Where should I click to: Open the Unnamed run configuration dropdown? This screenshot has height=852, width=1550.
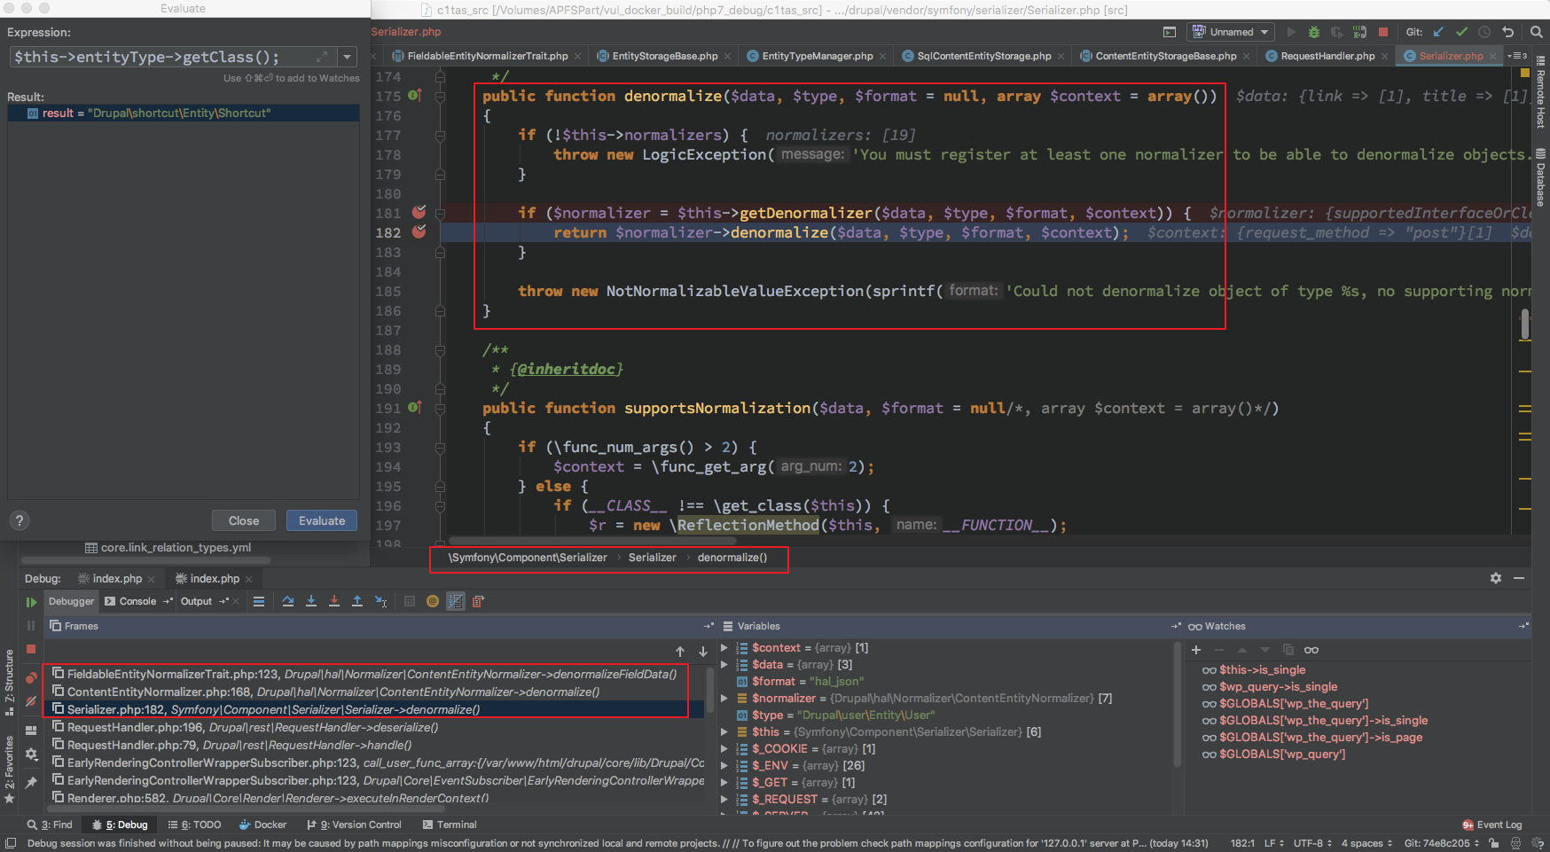1232,32
